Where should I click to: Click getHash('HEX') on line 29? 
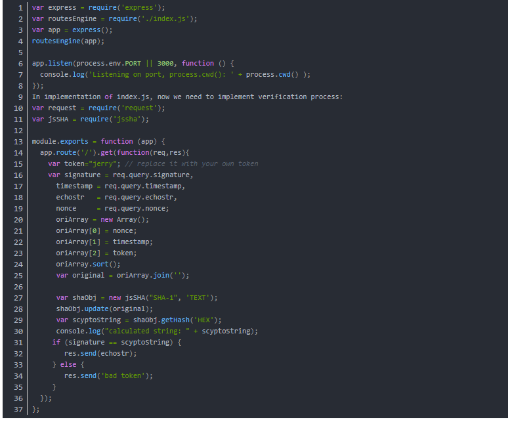pos(189,320)
